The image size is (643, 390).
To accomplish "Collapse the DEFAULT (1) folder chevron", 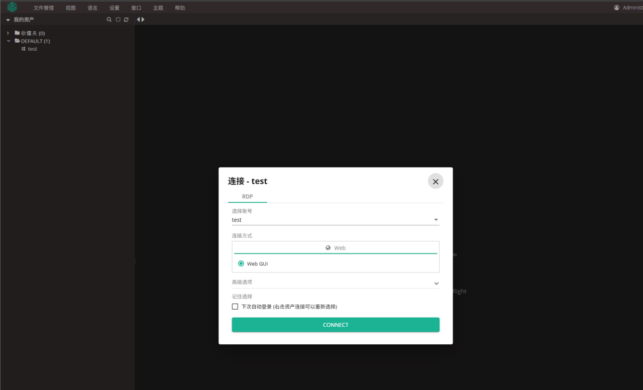I will click(x=9, y=41).
